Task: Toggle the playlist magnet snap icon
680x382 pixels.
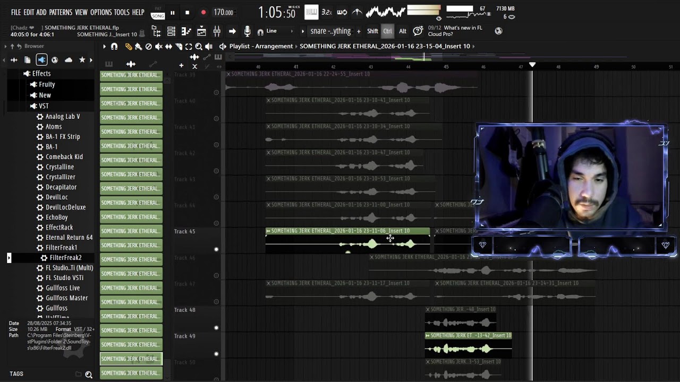Action: (114, 47)
